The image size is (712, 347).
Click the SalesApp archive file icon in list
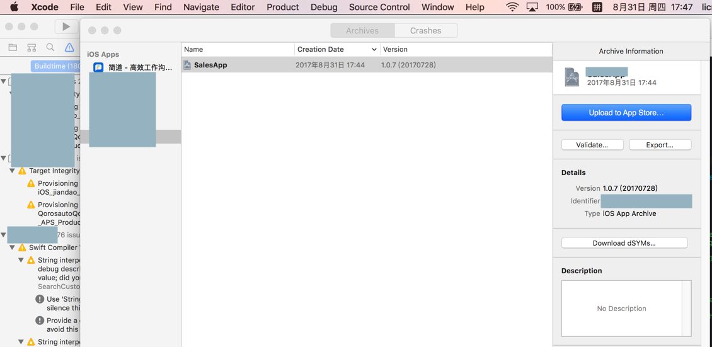187,65
